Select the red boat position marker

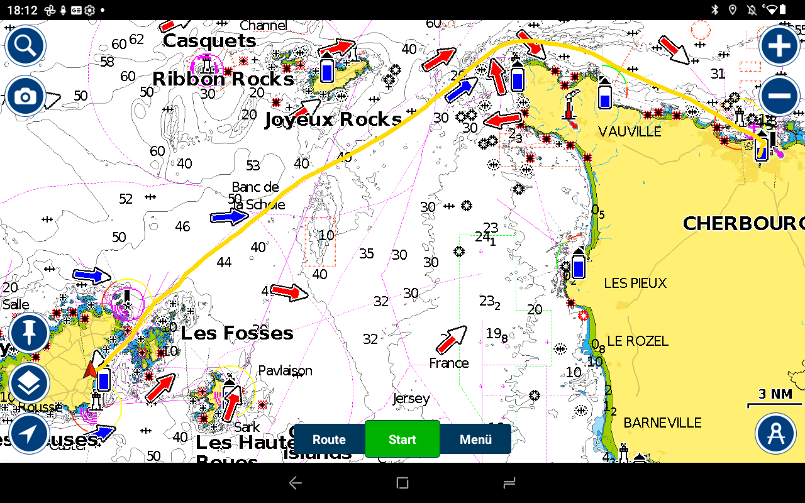(89, 371)
